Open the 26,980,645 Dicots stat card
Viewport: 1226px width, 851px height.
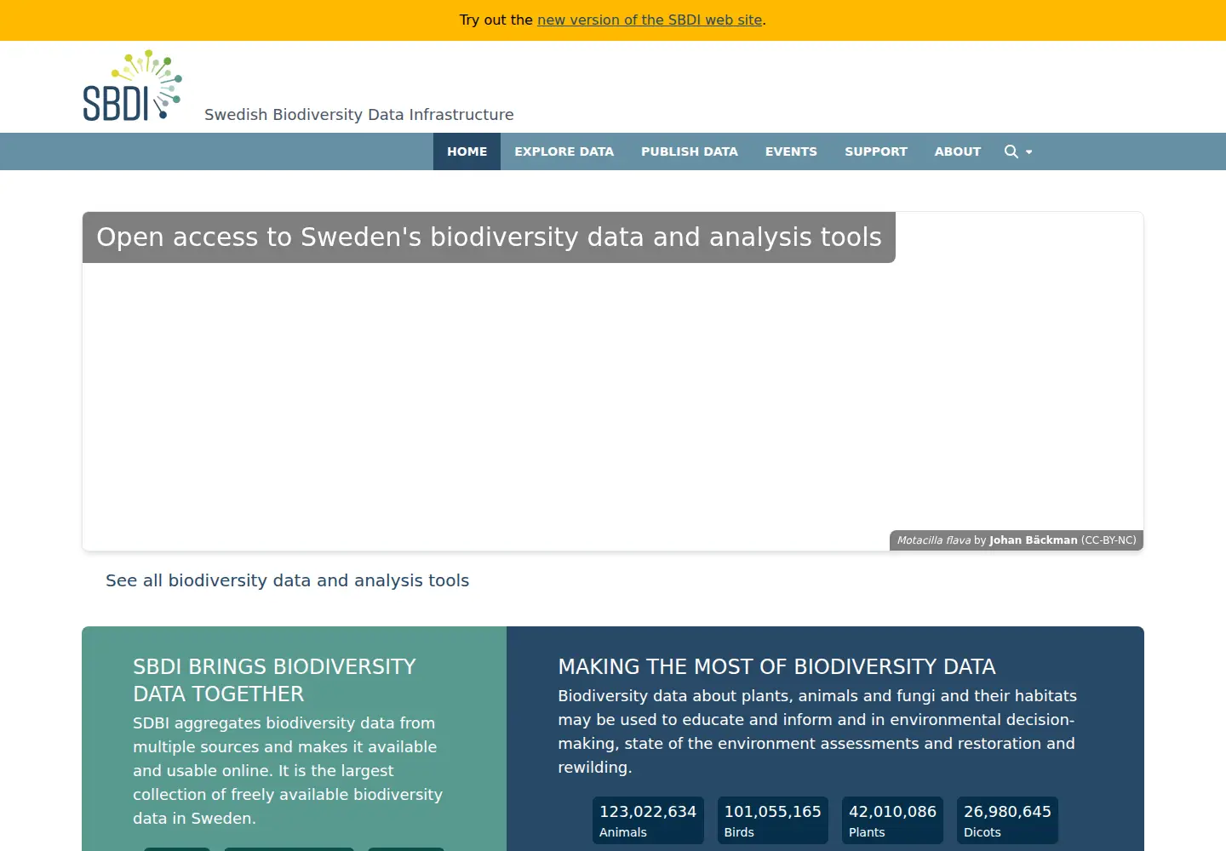pyautogui.click(x=1007, y=820)
